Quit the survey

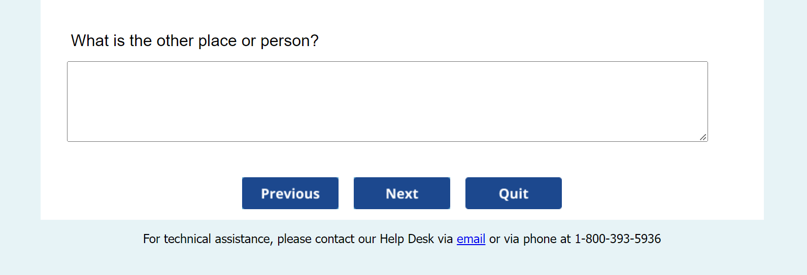513,193
